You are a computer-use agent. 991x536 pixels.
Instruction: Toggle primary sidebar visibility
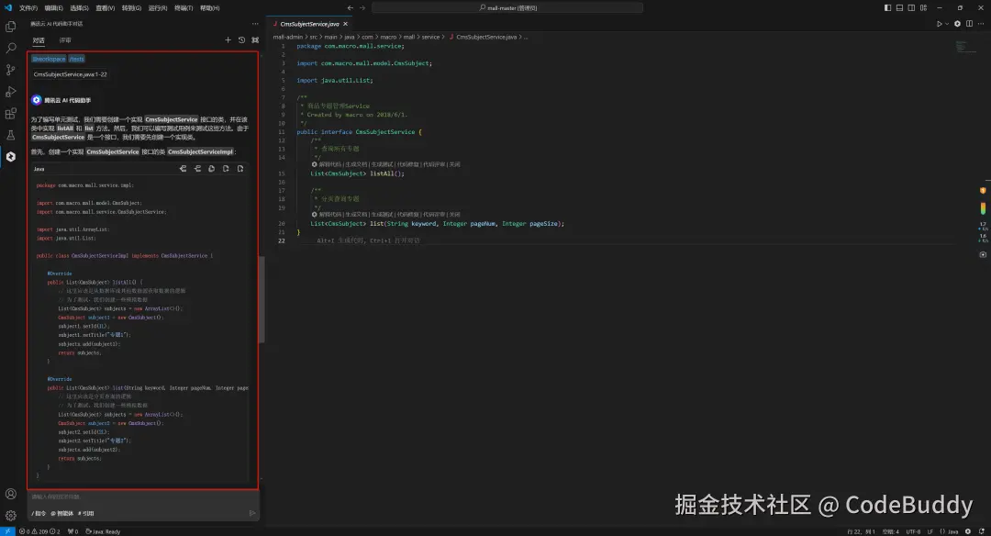[887, 7]
